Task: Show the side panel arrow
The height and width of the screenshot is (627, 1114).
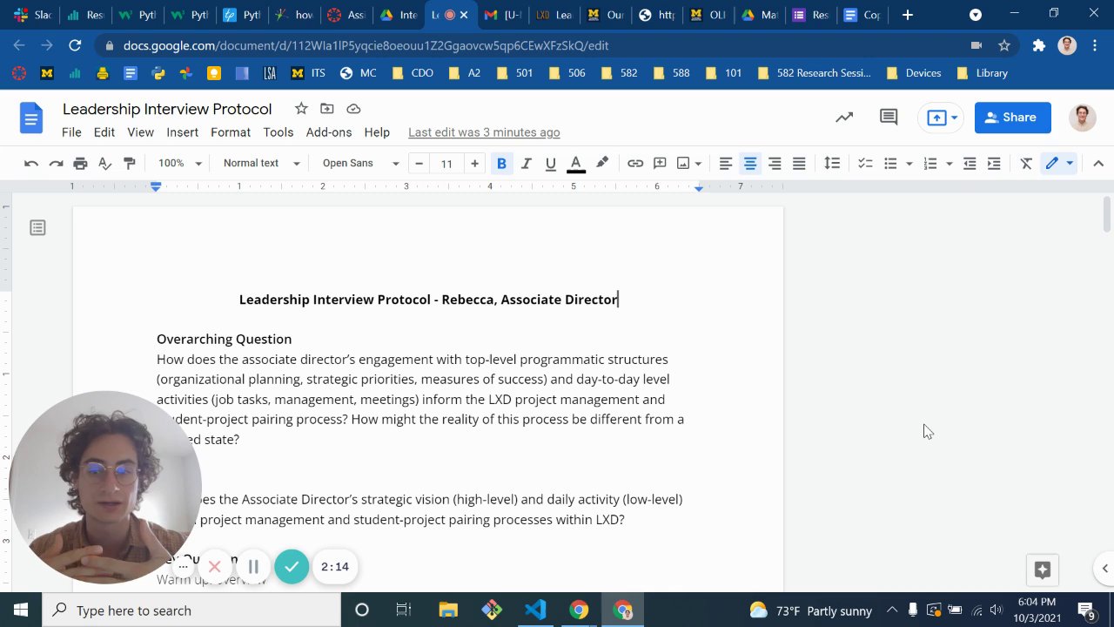Action: pyautogui.click(x=1104, y=569)
